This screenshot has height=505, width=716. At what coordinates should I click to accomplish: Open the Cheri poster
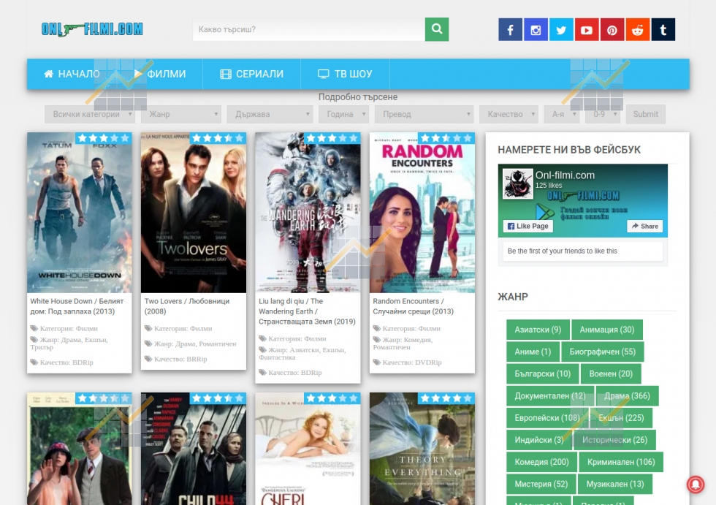[308, 449]
